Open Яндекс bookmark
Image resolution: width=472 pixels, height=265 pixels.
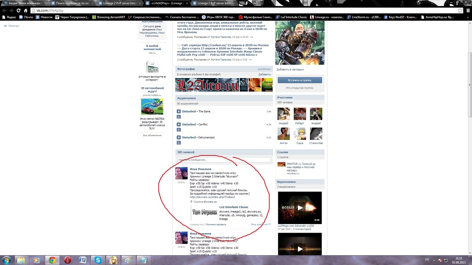pos(9,17)
